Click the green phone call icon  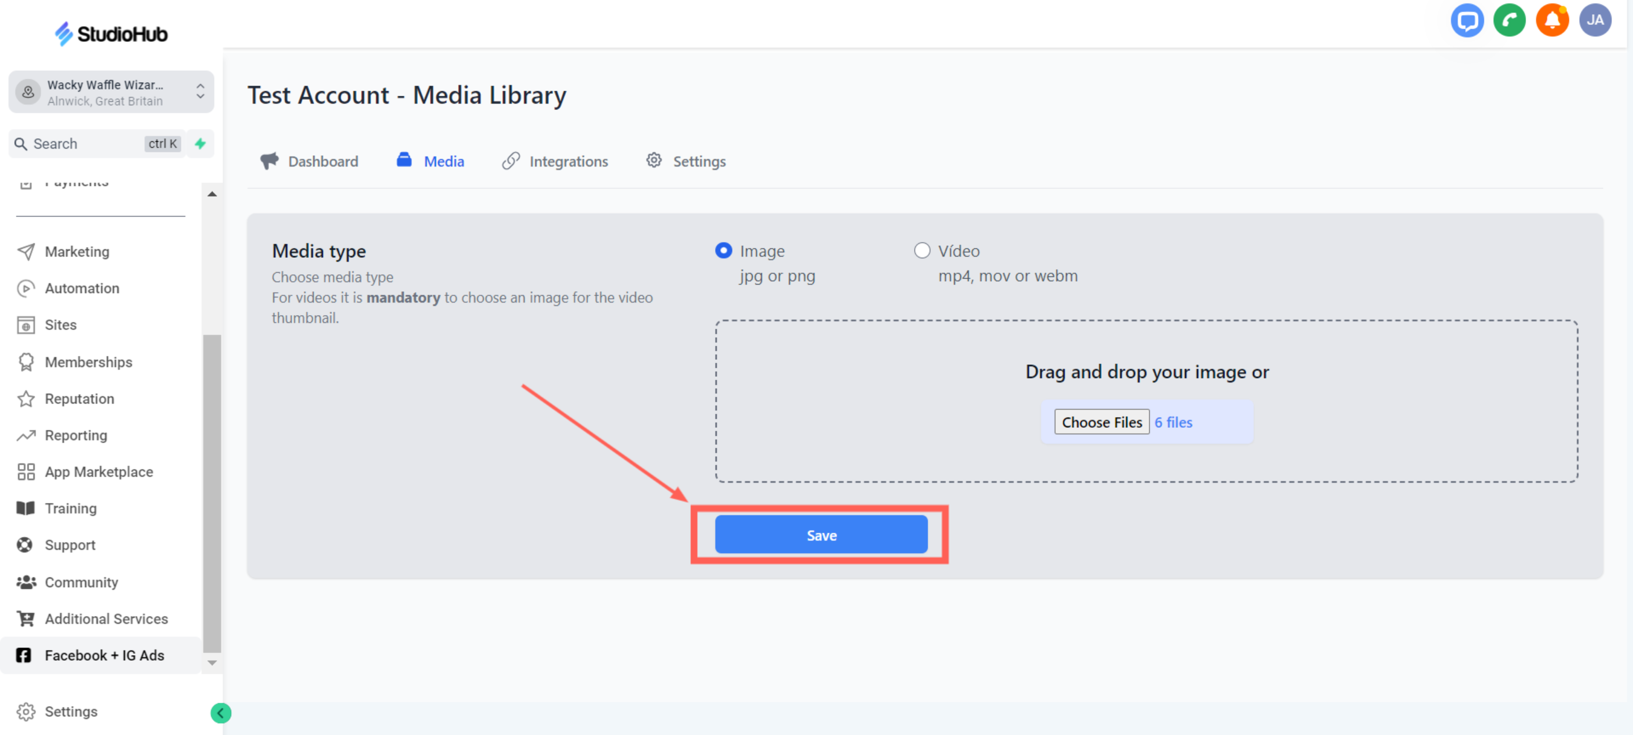[x=1509, y=21]
